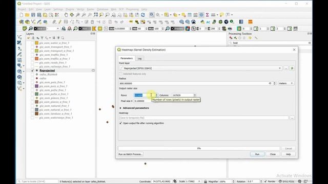Check the cafes layer visibility box
Screen dimensions: 328x184
coord(32,78)
